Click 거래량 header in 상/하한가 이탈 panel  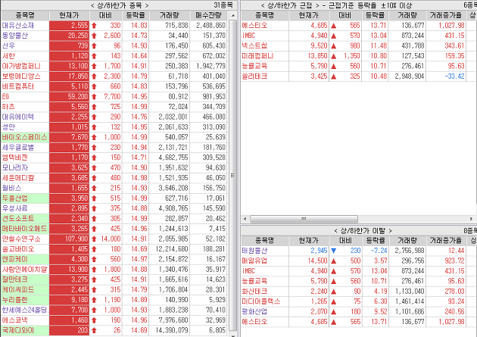tap(407, 241)
